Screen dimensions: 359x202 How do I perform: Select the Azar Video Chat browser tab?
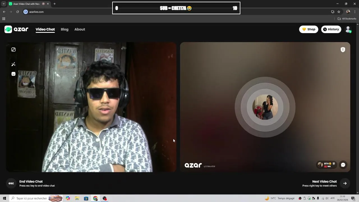coord(29,4)
